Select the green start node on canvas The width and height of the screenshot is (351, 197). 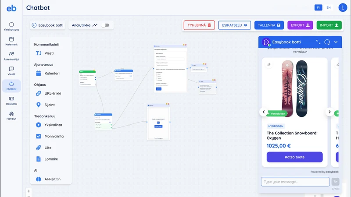pos(87,78)
